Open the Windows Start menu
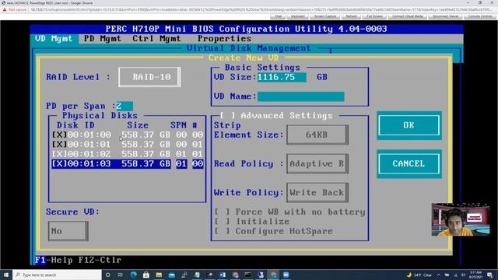The height and width of the screenshot is (280, 498). point(6,275)
